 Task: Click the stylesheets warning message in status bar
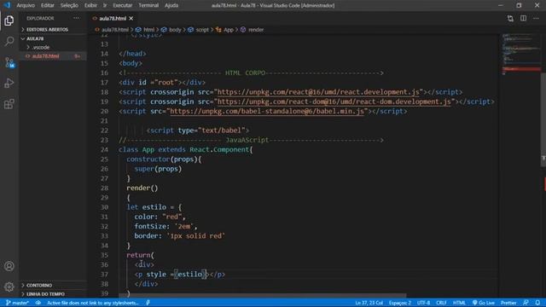93,303
